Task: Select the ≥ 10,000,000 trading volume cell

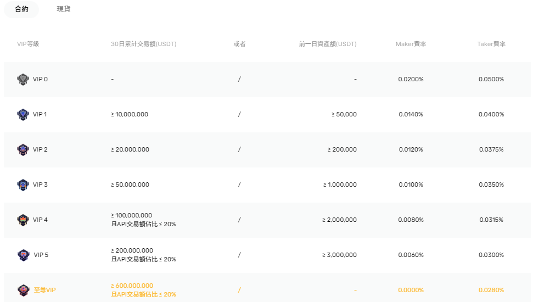Action: point(130,114)
